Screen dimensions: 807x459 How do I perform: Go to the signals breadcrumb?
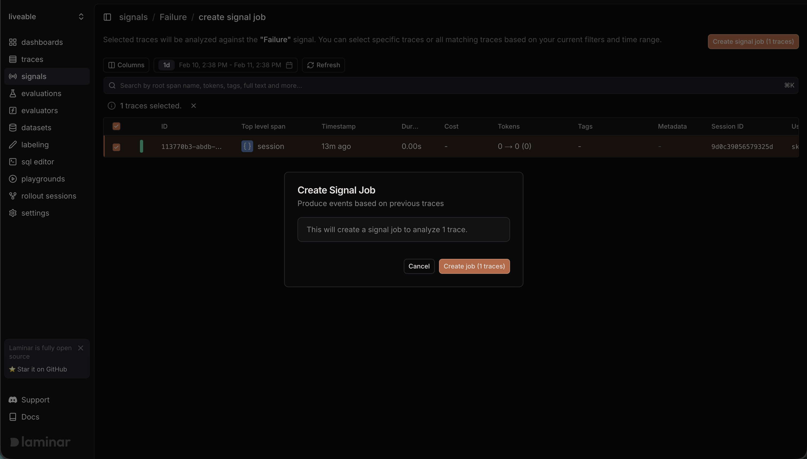tap(133, 17)
